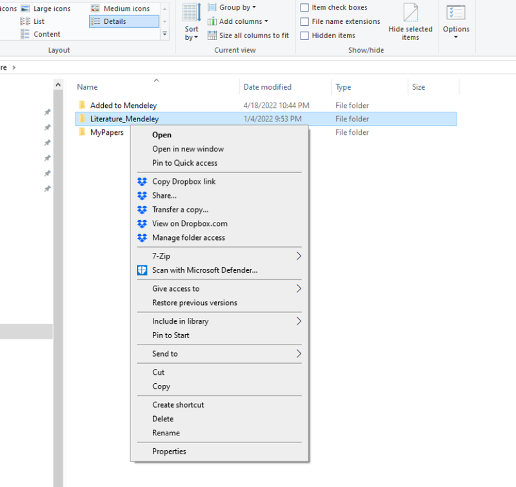Click the Microsoft Defender shield icon
Screen dimensions: 516x487
(142, 271)
